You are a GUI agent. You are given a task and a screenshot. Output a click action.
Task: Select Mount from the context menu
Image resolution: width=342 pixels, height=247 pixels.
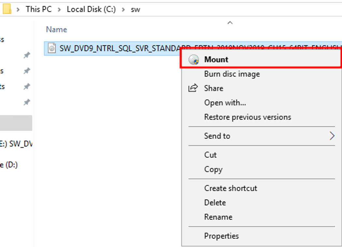pyautogui.click(x=262, y=59)
